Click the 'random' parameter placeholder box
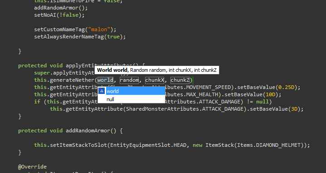This screenshot has height=173, width=326. coord(129,80)
